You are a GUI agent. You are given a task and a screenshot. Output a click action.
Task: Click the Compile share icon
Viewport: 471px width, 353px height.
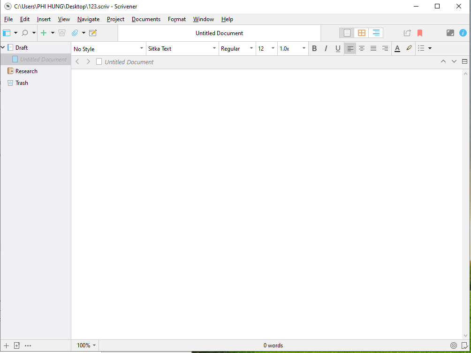click(x=407, y=33)
